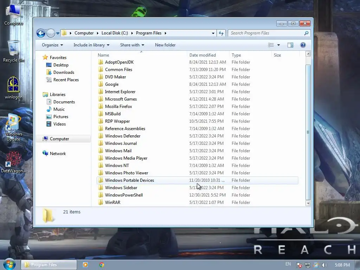Image resolution: width=360 pixels, height=270 pixels.
Task: Sort by the Type column header
Action: pyautogui.click(x=250, y=55)
